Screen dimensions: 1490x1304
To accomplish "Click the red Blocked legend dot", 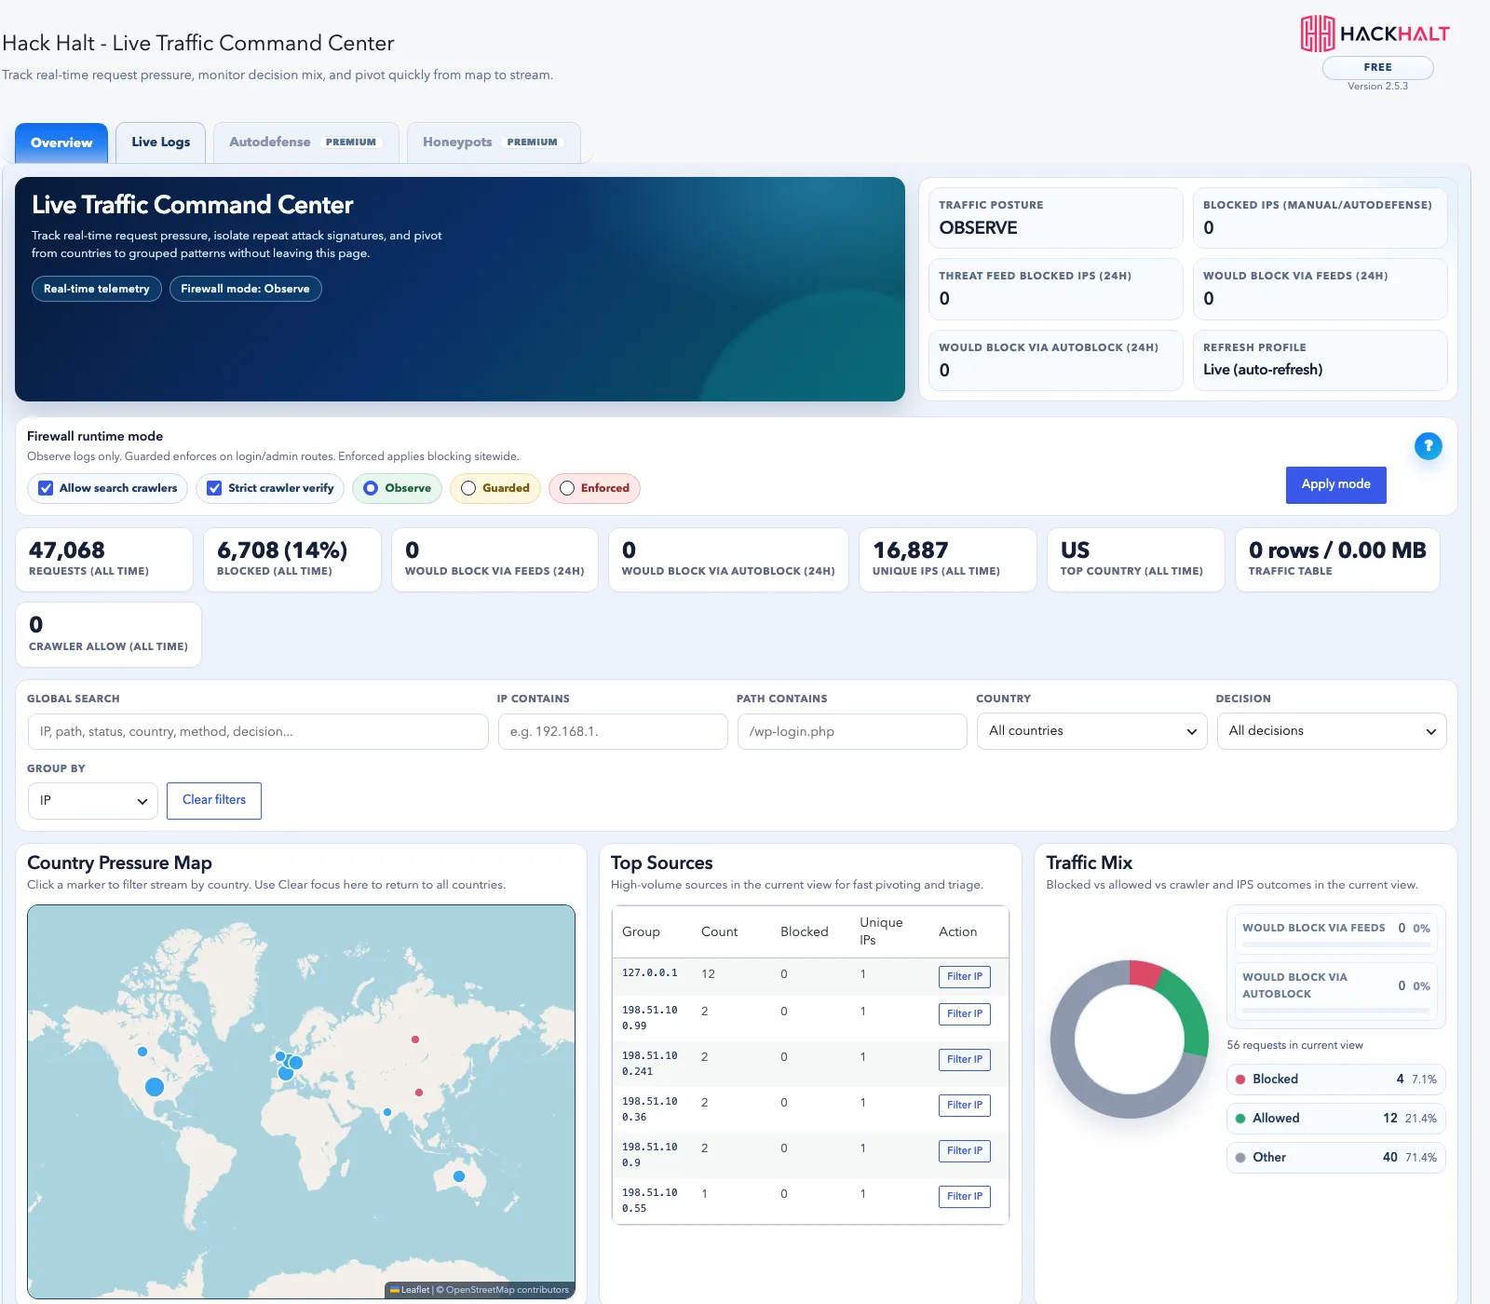I will [1240, 1080].
